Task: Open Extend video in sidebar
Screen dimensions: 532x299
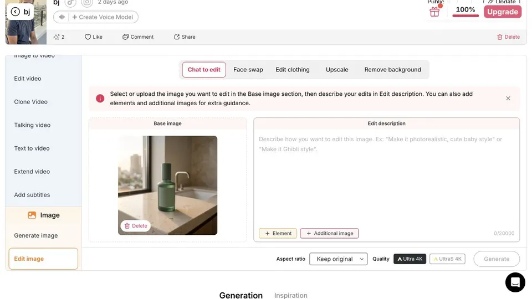Action: (43, 172)
